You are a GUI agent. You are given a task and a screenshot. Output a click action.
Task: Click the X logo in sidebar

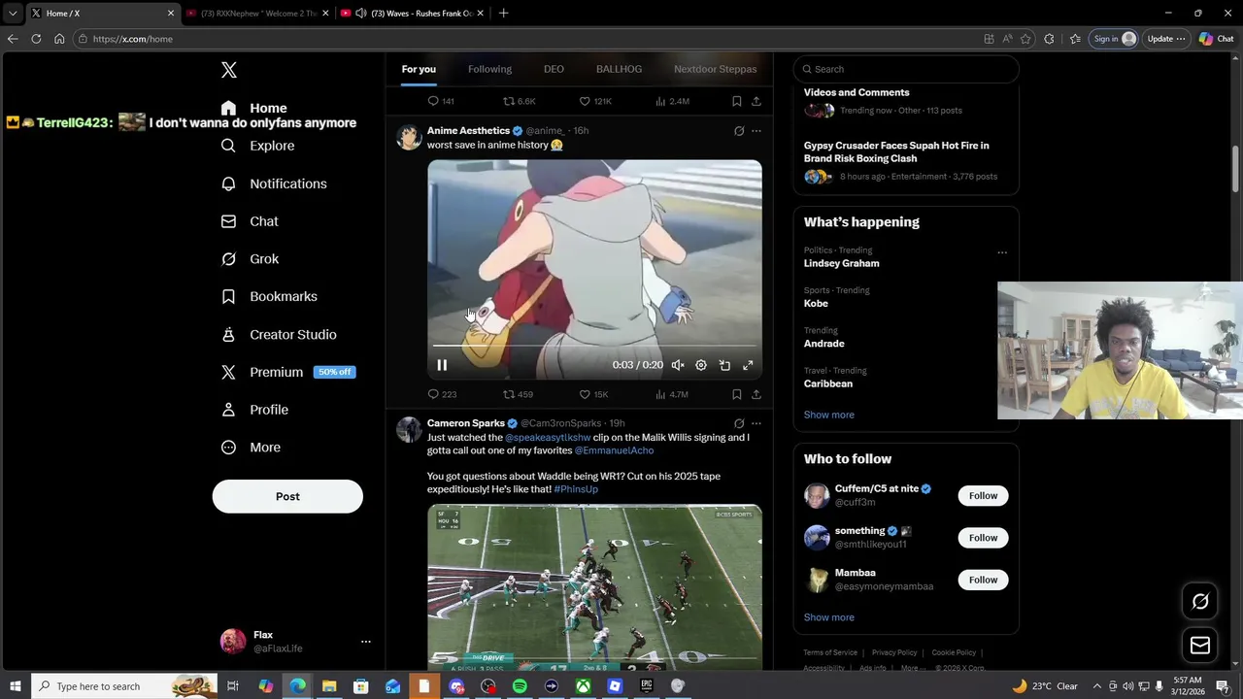[229, 70]
